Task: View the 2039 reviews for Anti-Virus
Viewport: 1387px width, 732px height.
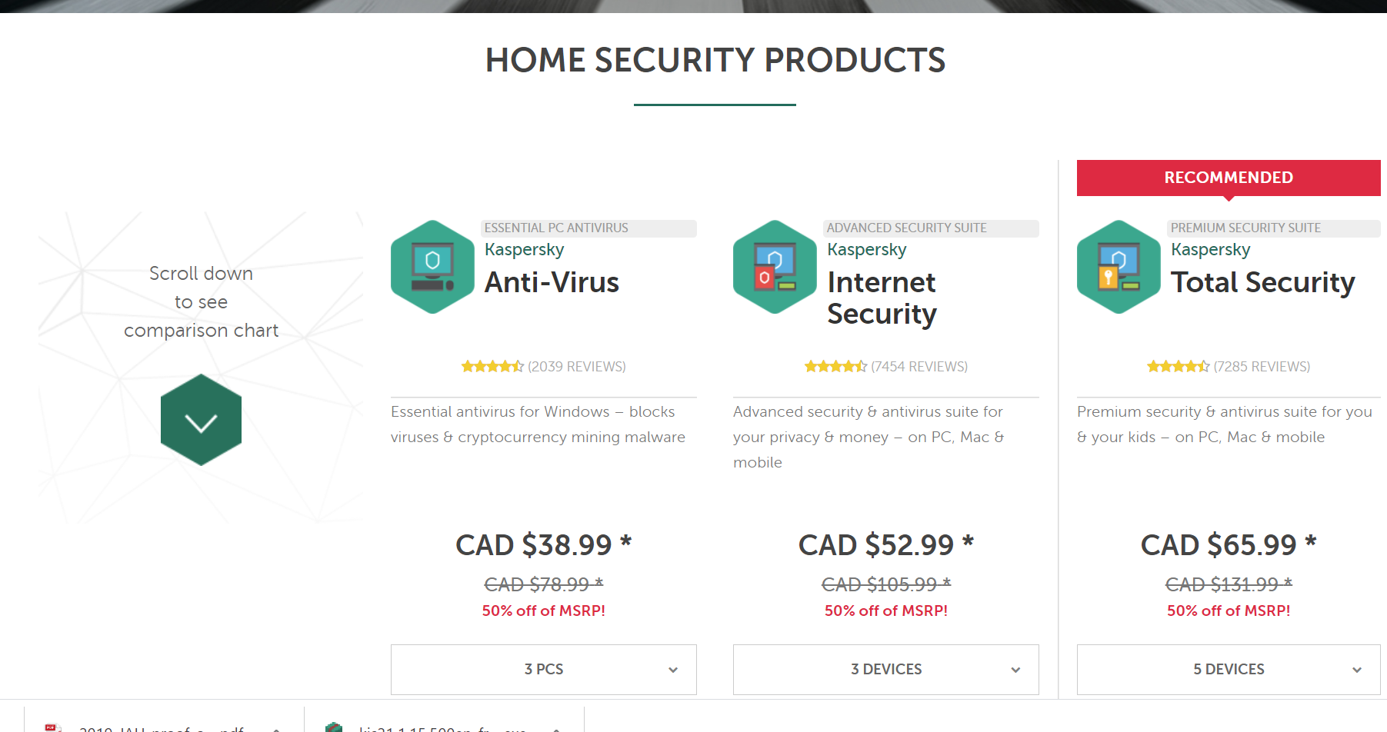Action: click(577, 367)
